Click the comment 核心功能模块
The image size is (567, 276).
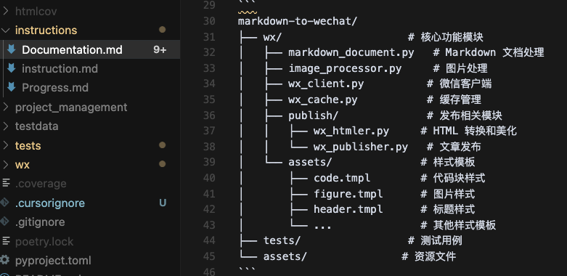(x=452, y=37)
